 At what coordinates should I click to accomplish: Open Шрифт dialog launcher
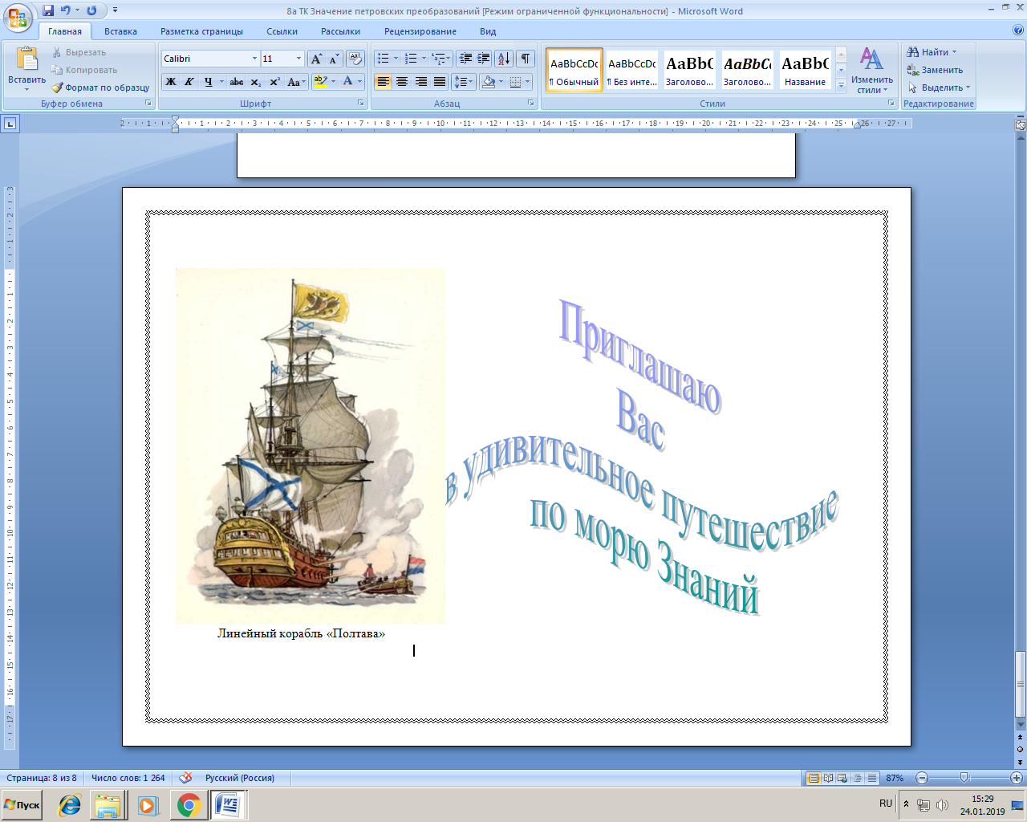[x=360, y=104]
